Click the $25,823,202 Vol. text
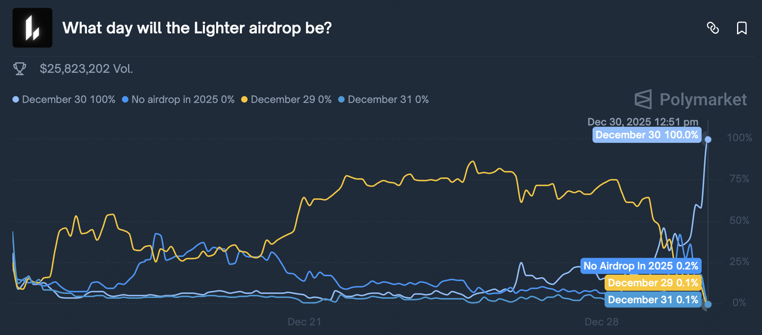This screenshot has height=335, width=762. (x=86, y=69)
